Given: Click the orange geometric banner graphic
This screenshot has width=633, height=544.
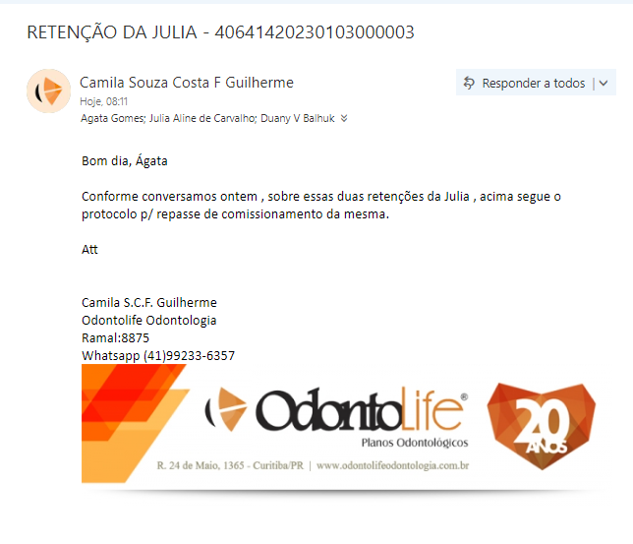Looking at the screenshot, I should [x=135, y=423].
